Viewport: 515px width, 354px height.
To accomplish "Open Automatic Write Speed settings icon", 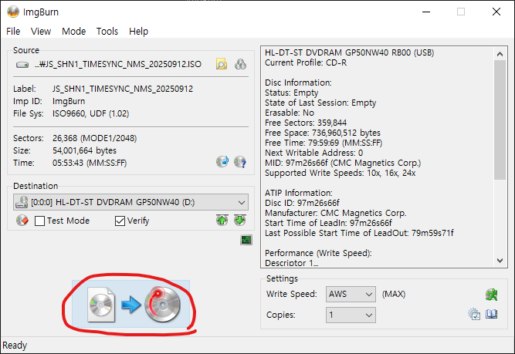I will coord(474,315).
